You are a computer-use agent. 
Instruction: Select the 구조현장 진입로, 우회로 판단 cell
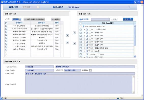42,47
